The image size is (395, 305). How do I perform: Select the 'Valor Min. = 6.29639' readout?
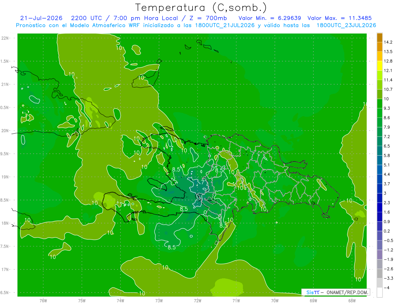[270, 18]
